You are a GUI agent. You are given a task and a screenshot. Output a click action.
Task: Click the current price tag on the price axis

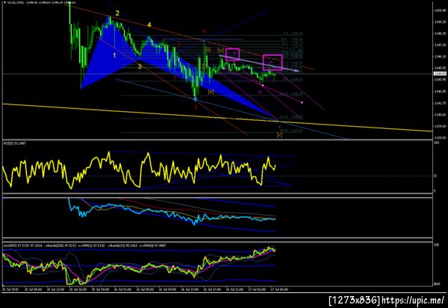(440, 74)
